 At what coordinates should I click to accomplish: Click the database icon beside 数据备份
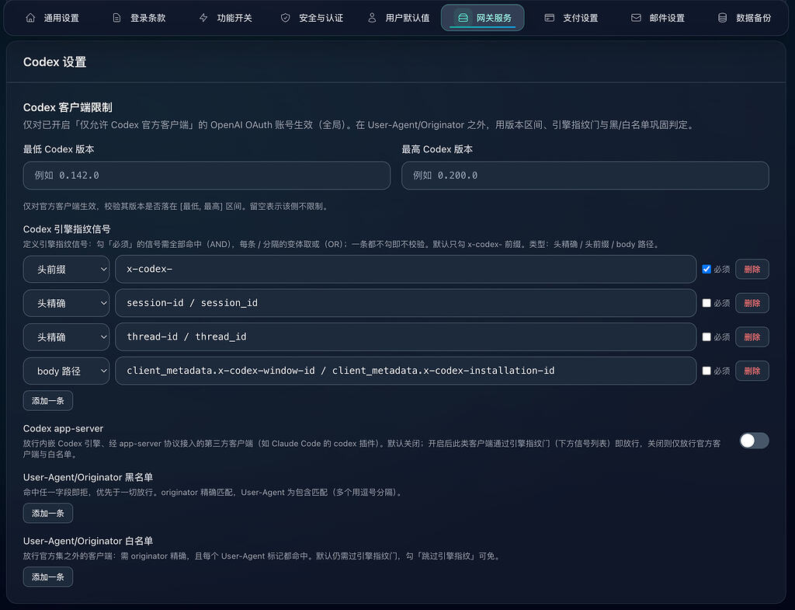(x=723, y=18)
